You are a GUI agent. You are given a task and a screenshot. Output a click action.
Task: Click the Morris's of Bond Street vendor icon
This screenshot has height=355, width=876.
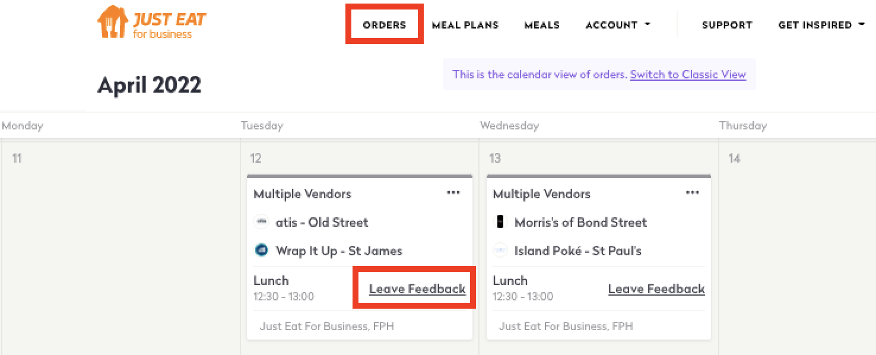[500, 222]
